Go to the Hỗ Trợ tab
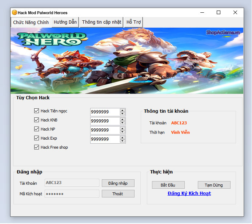252x224 pixels. pos(133,22)
